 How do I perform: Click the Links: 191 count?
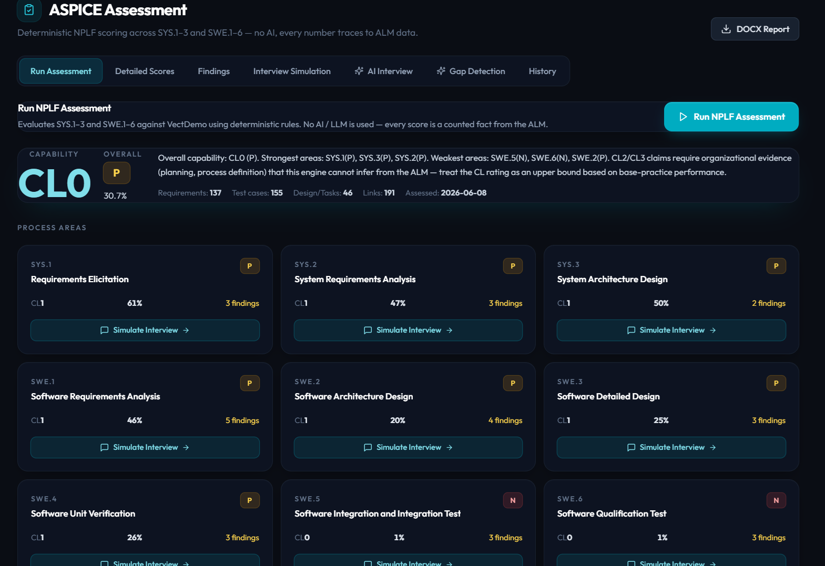point(379,193)
